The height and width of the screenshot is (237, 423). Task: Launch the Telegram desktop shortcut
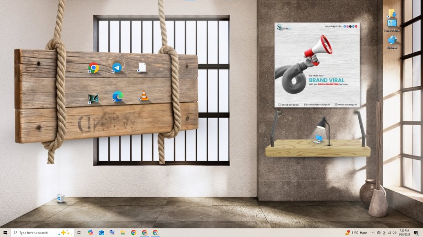117,68
